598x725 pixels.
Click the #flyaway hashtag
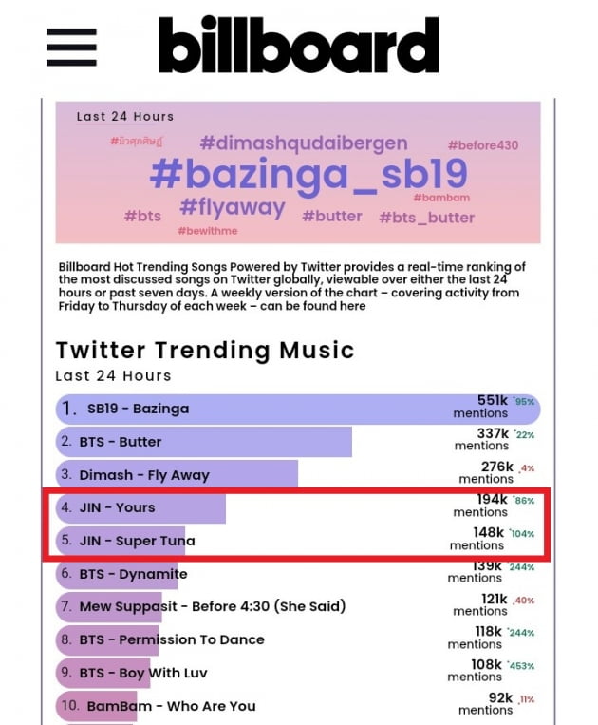click(233, 207)
